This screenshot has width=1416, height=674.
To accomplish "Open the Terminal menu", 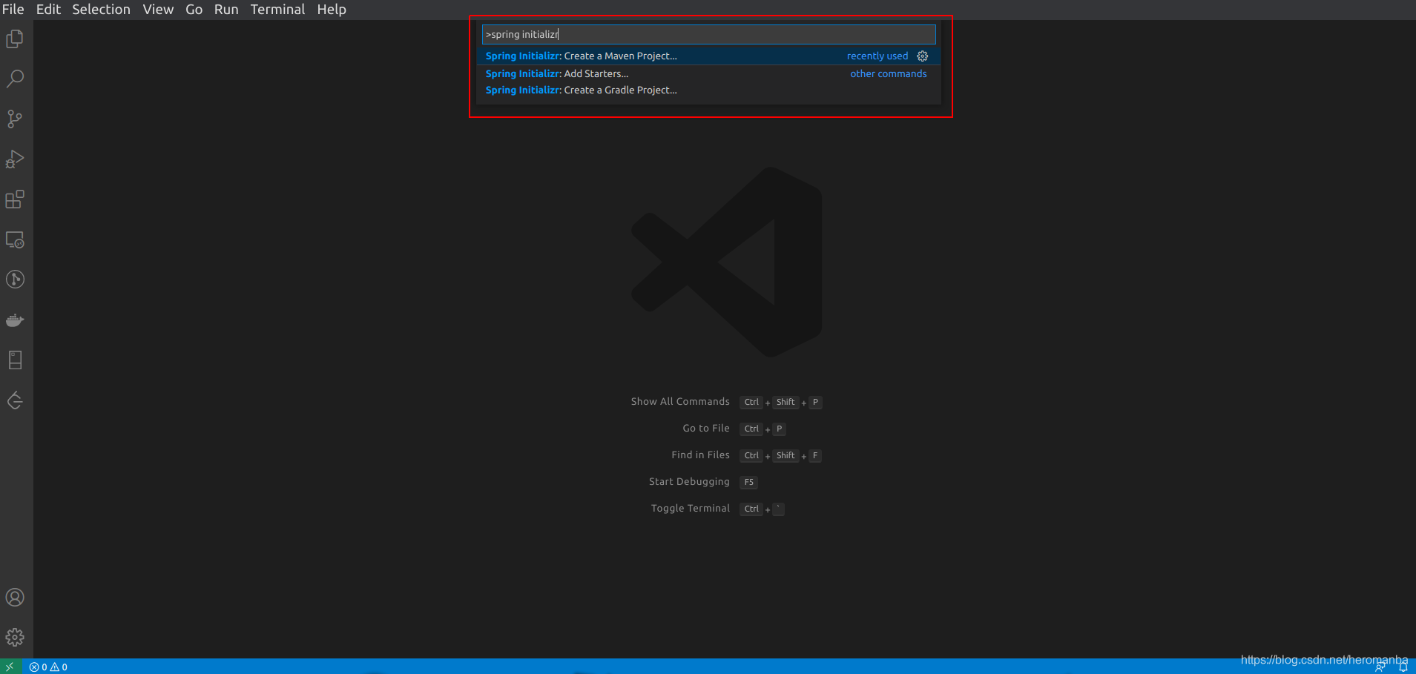I will pyautogui.click(x=277, y=10).
